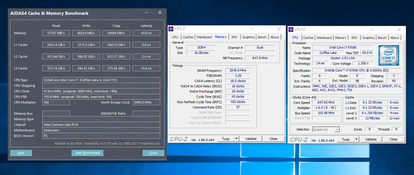The width and height of the screenshot is (414, 175).
Task: Click Memory Read value 57707 MB/s
Action: pyautogui.click(x=56, y=33)
